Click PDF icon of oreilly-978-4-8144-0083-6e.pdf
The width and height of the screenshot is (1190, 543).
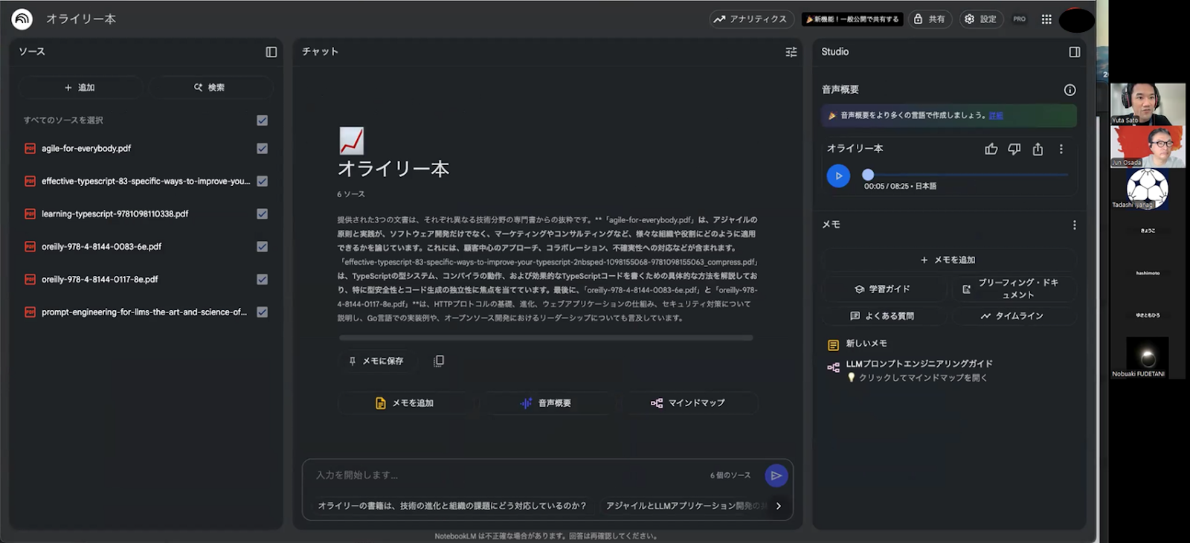pos(30,247)
